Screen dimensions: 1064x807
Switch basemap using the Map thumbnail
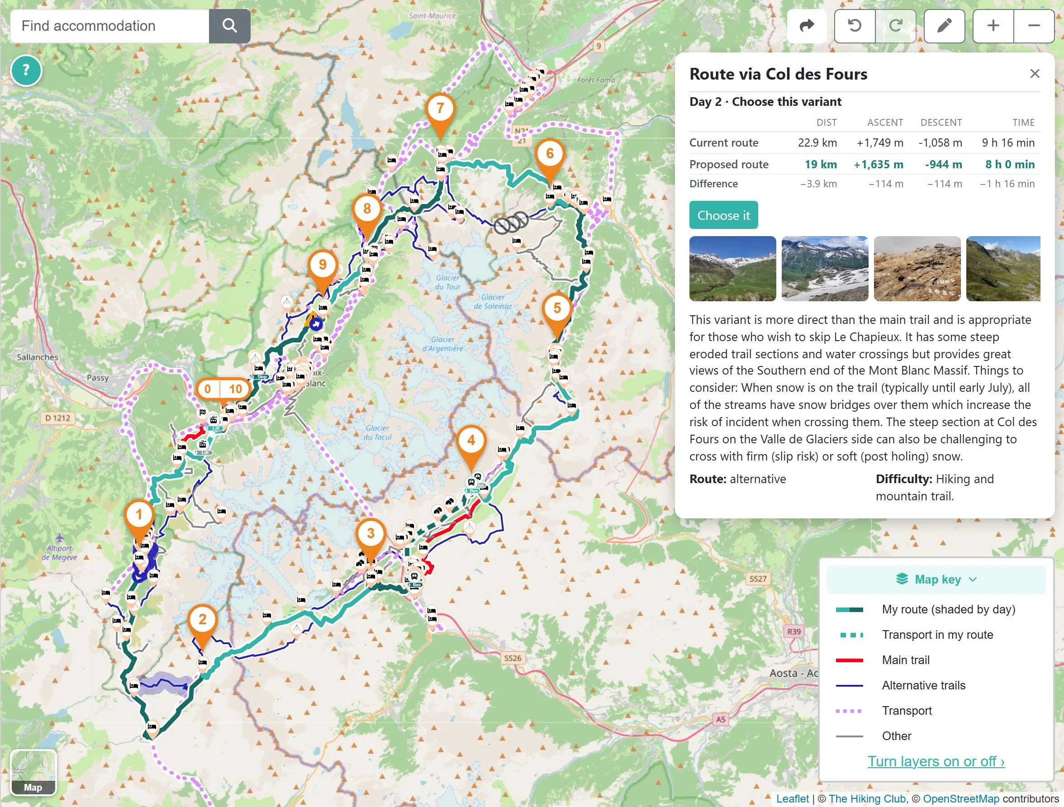pos(33,773)
